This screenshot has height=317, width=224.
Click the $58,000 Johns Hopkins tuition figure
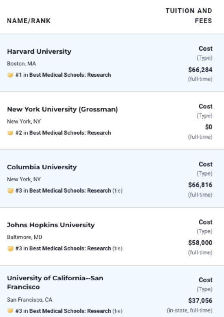tap(200, 243)
